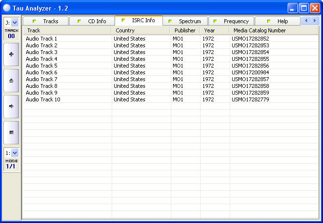Maximize the Tau Analyzer window
This screenshot has width=323, height=223.
304,8
